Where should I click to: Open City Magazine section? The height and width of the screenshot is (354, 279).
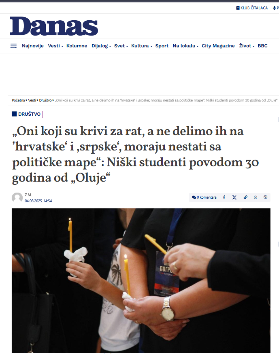[x=218, y=46]
